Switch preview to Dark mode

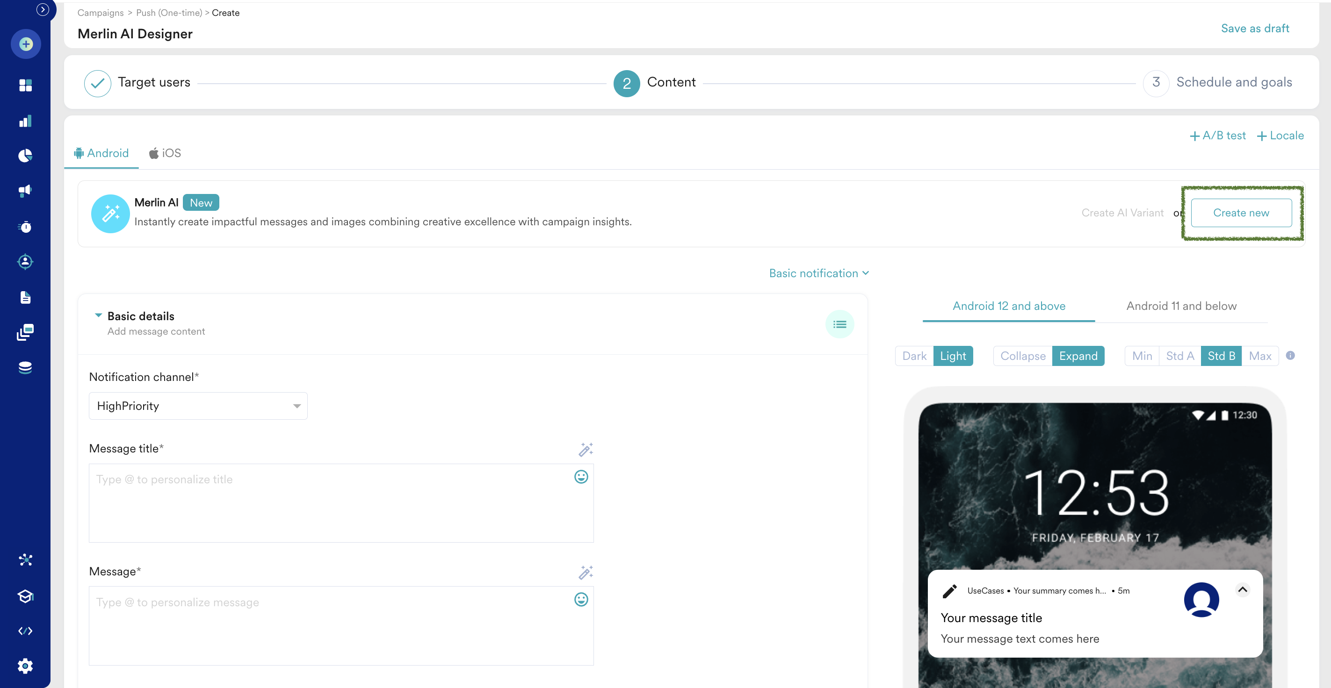914,356
